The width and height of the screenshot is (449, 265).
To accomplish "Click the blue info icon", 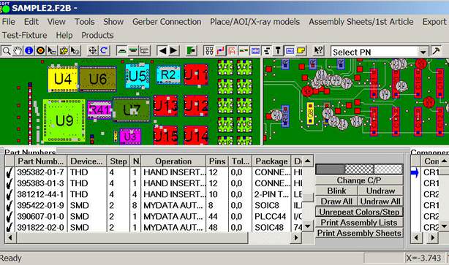I will point(29,51).
